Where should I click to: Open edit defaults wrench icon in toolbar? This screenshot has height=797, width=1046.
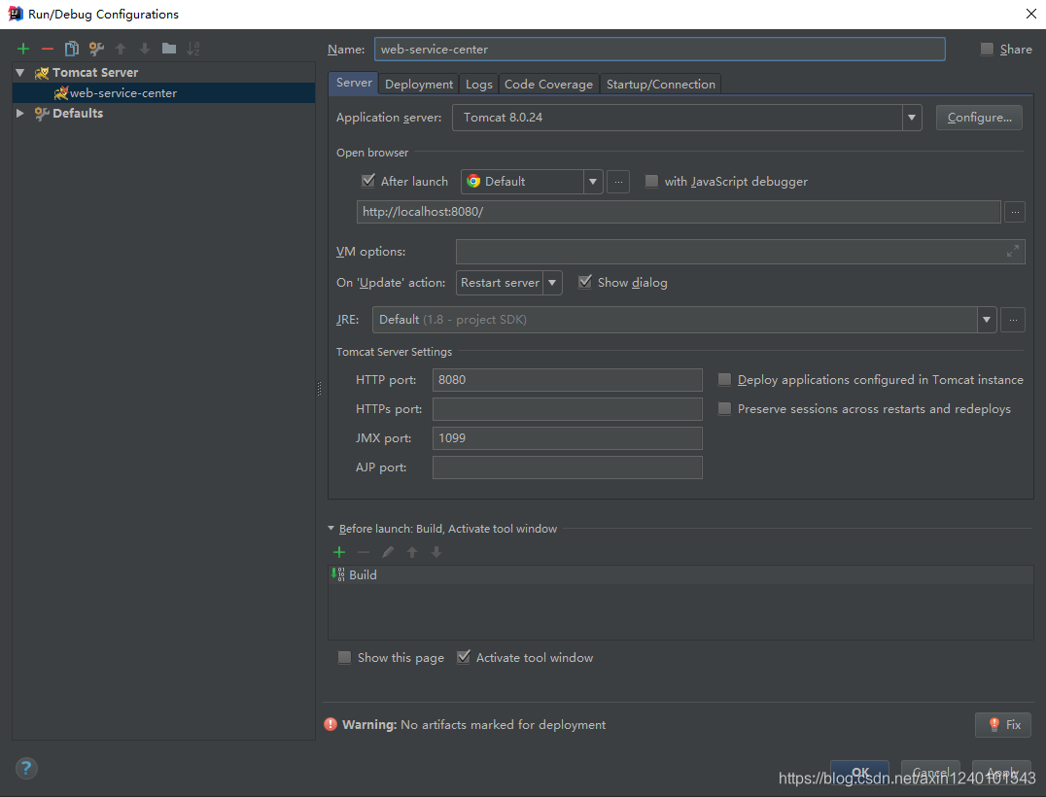pyautogui.click(x=96, y=49)
